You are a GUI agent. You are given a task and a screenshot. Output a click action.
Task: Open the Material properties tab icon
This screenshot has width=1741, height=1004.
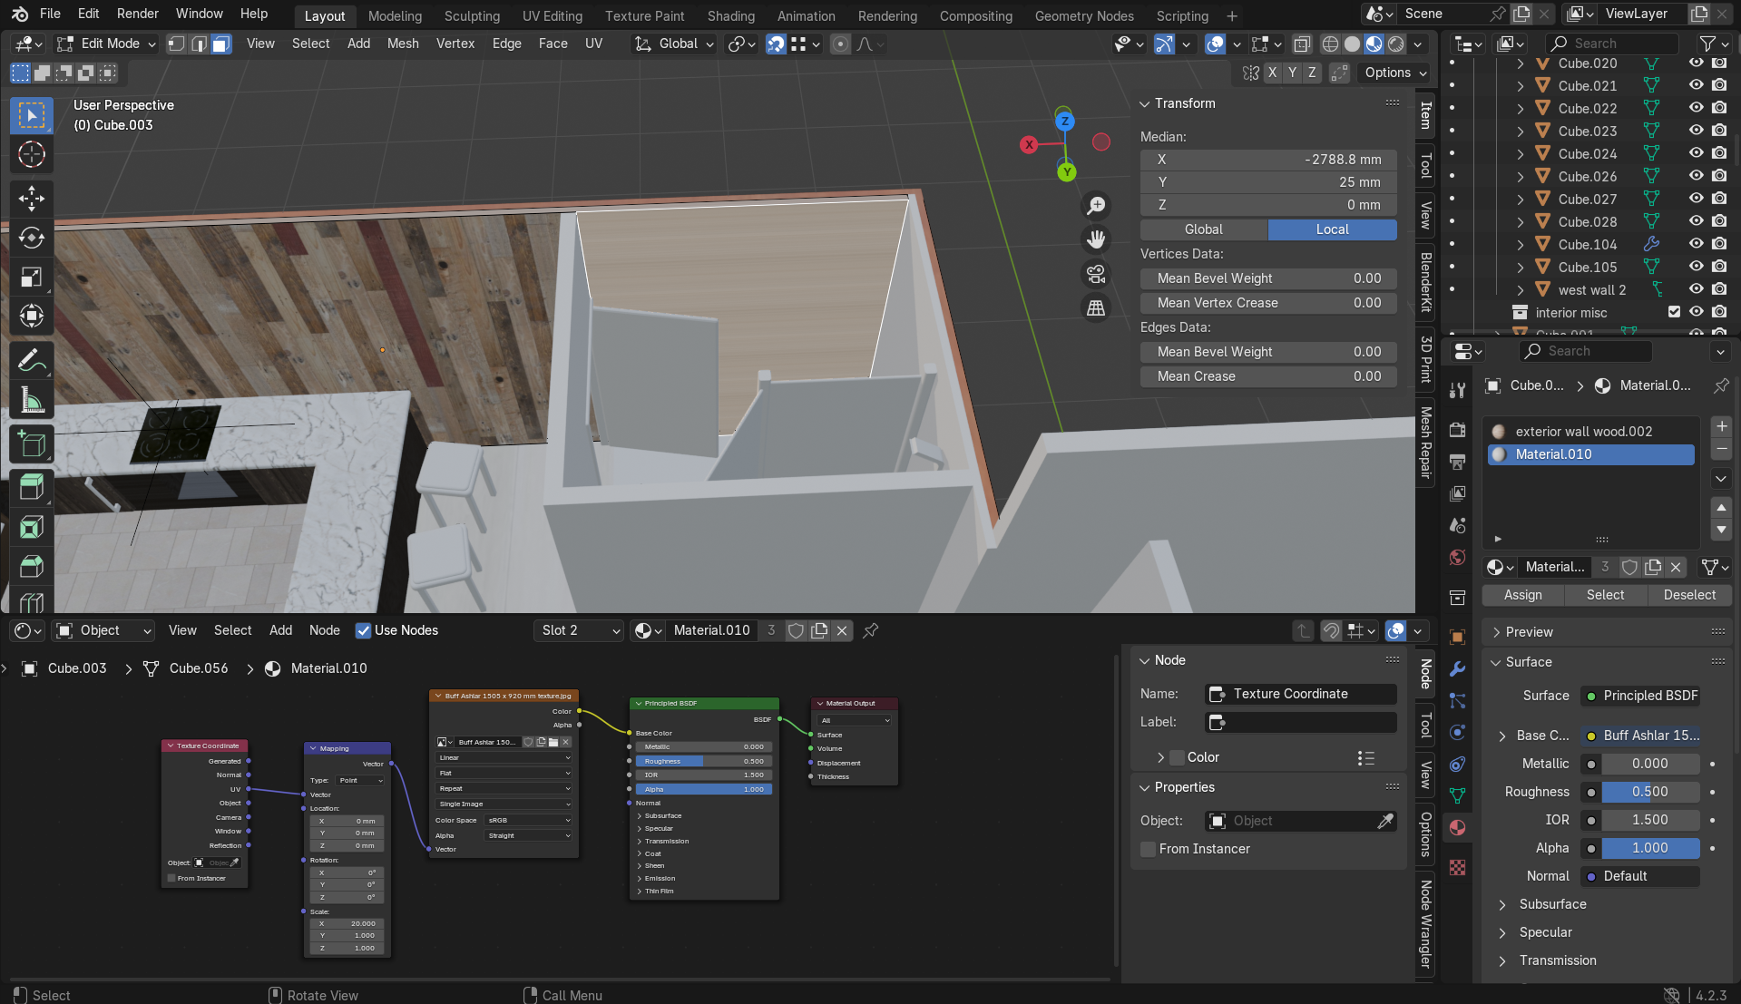[1457, 828]
